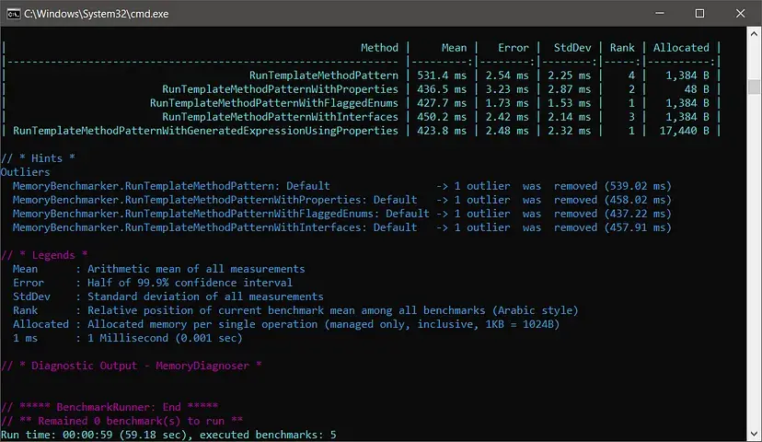Click the MemoryBenchmarker.RunTemplateMethodPatternWithFlaggedEnums: Default hint line

(x=221, y=214)
